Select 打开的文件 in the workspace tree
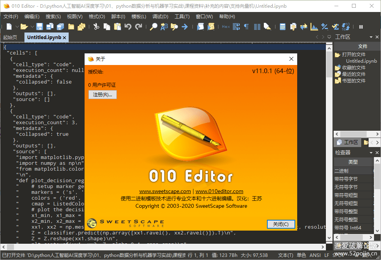 (353, 55)
